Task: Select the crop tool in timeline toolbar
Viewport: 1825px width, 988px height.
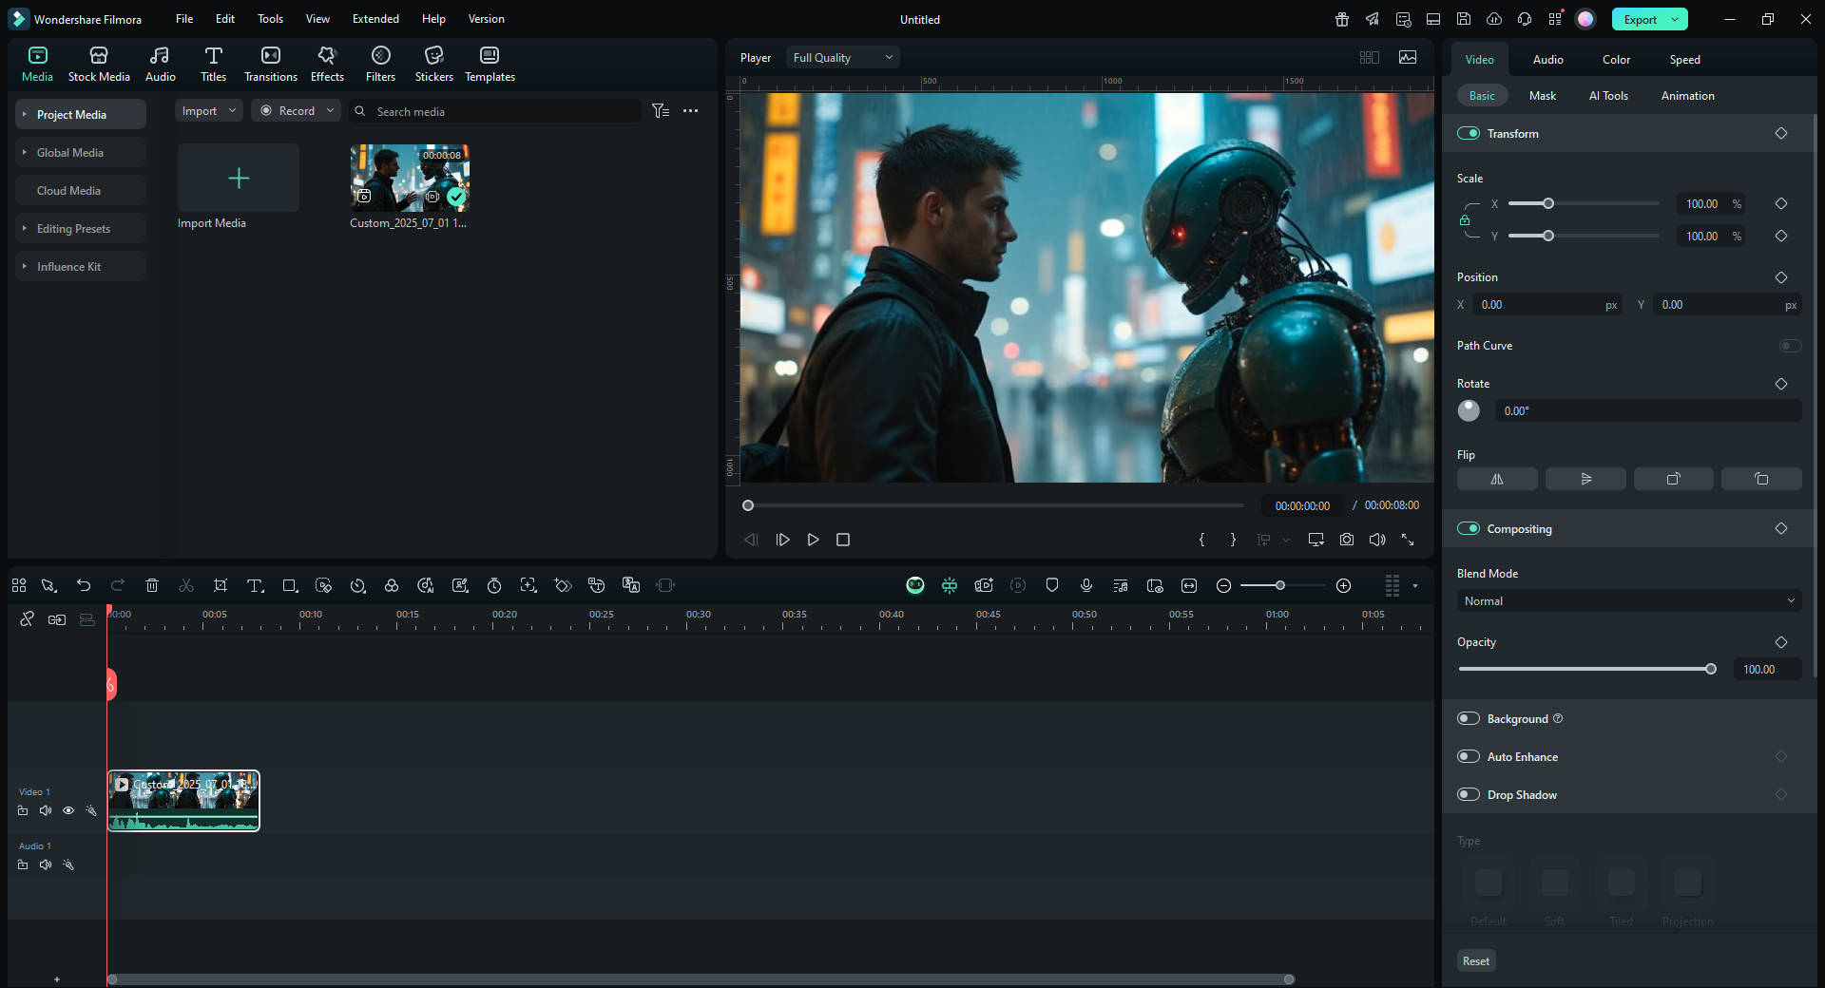Action: [x=221, y=585]
